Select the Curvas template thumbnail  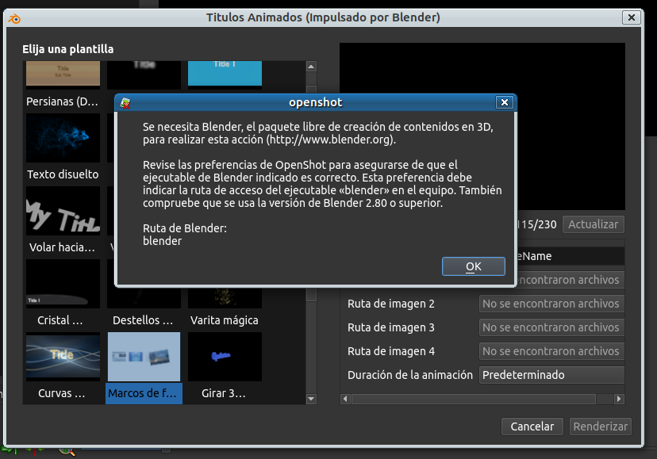[x=63, y=357]
